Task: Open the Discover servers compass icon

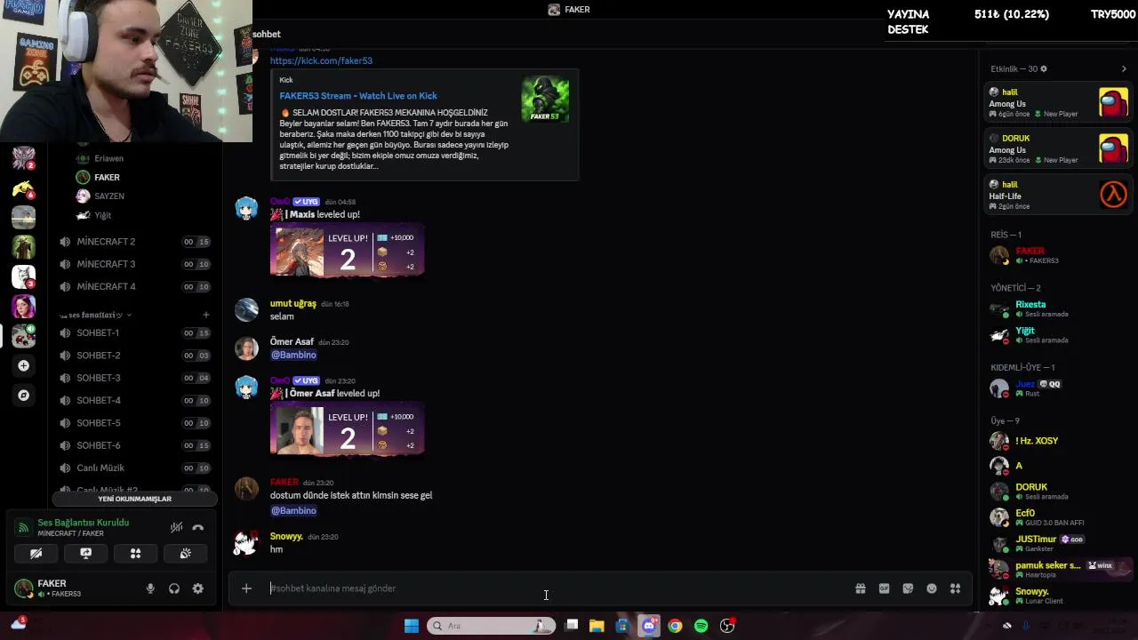Action: (24, 396)
